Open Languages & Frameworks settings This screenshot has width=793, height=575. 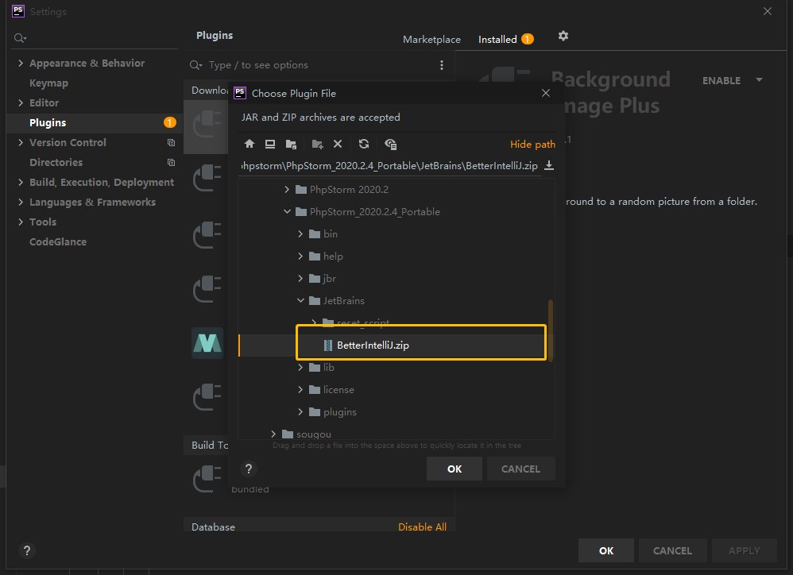[x=92, y=202]
